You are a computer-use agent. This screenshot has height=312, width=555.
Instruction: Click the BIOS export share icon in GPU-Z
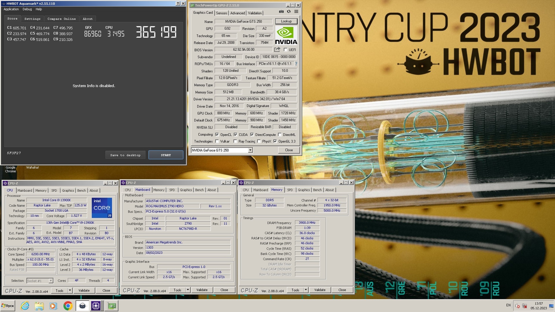[277, 50]
